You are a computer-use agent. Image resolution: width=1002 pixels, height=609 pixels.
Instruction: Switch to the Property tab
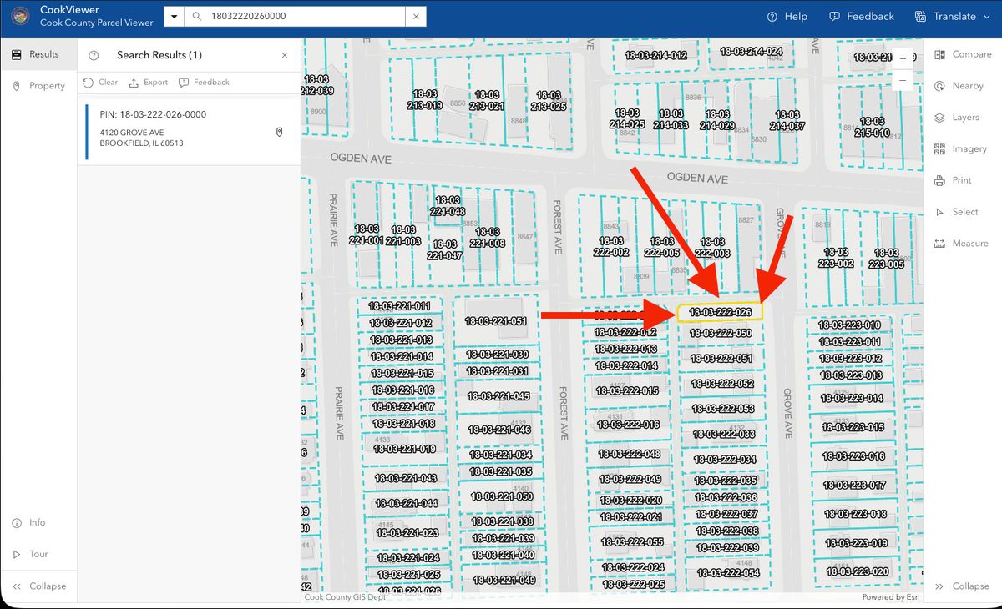[x=38, y=86]
